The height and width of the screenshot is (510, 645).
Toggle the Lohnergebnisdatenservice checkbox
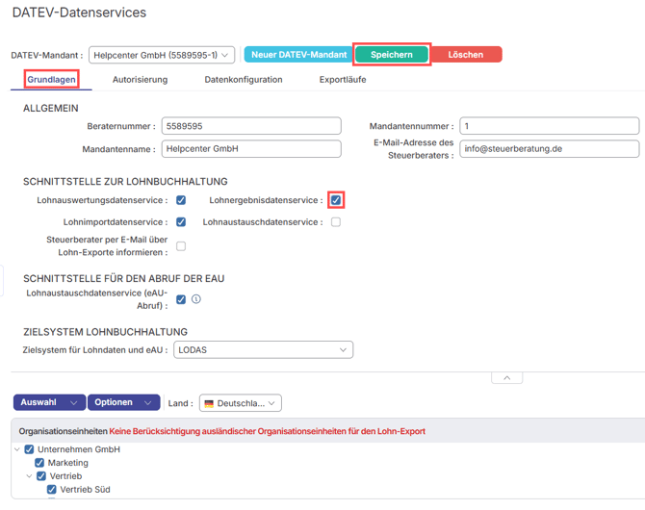(x=335, y=200)
